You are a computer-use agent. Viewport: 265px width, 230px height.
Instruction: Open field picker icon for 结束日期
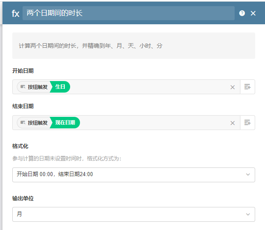coord(247,123)
